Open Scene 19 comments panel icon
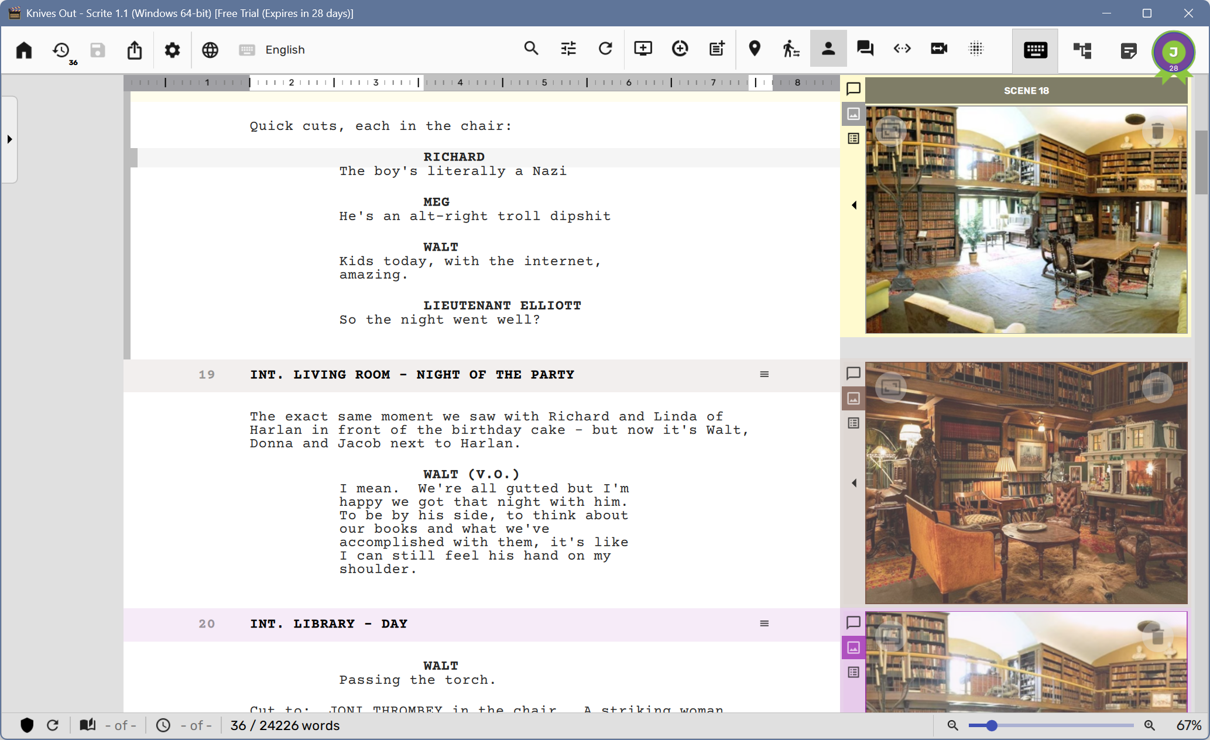Viewport: 1210px width, 740px height. pyautogui.click(x=853, y=373)
